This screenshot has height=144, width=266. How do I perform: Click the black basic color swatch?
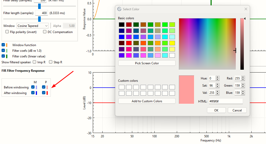pyautogui.click(x=121, y=25)
